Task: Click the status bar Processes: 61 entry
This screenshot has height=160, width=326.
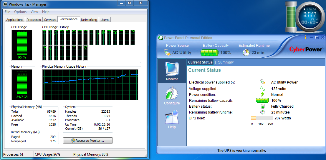Action: tap(13, 154)
